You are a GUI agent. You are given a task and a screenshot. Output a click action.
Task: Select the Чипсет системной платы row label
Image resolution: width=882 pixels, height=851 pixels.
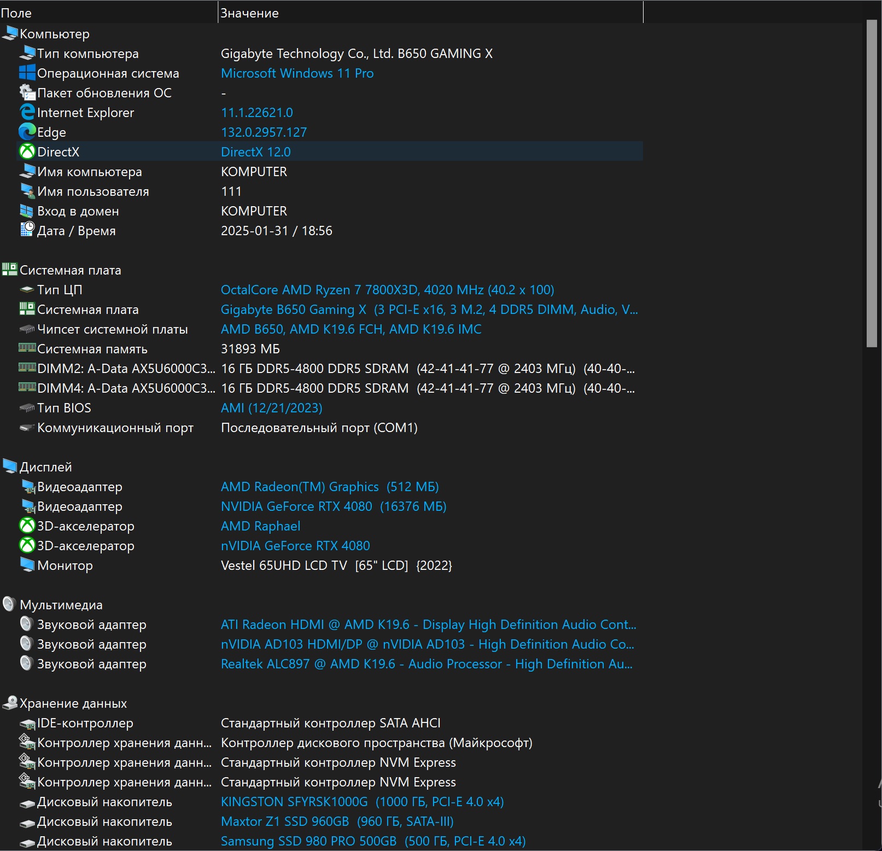[113, 329]
